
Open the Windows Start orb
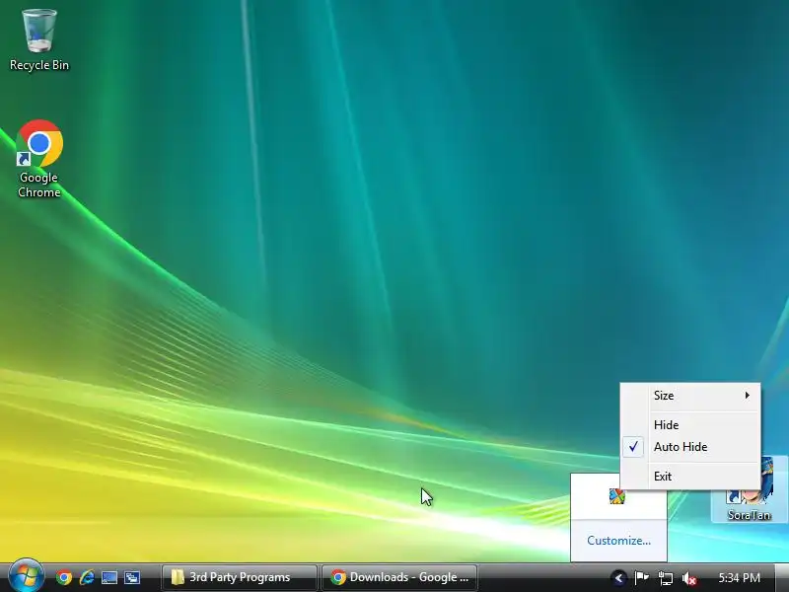pos(27,576)
